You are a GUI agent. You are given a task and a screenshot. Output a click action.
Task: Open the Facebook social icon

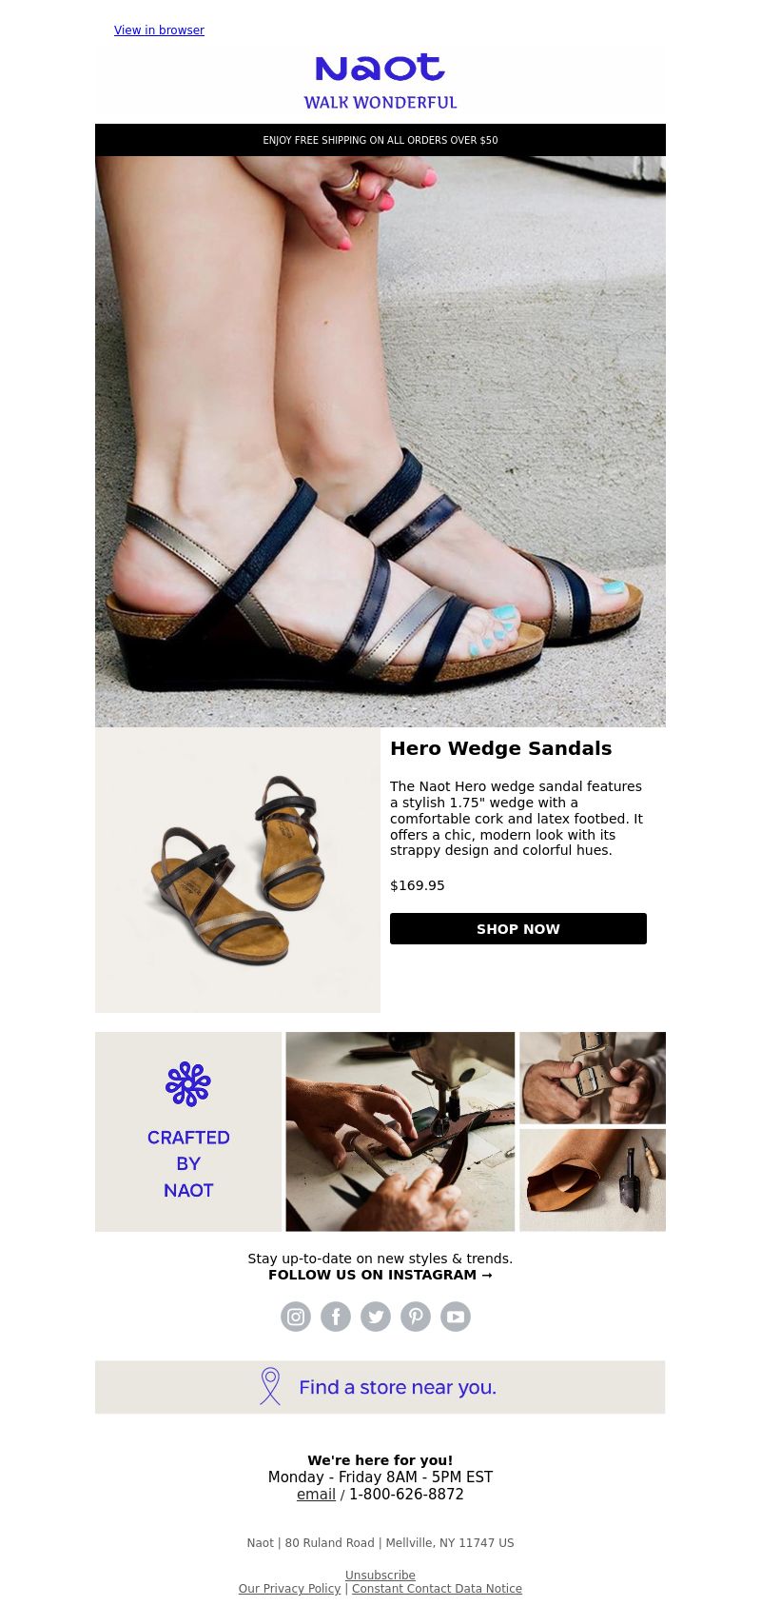336,1317
